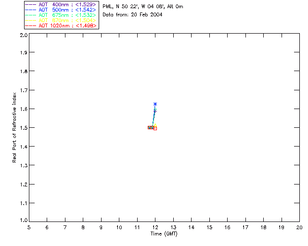Click x-axis tick label 9

(x=101, y=227)
